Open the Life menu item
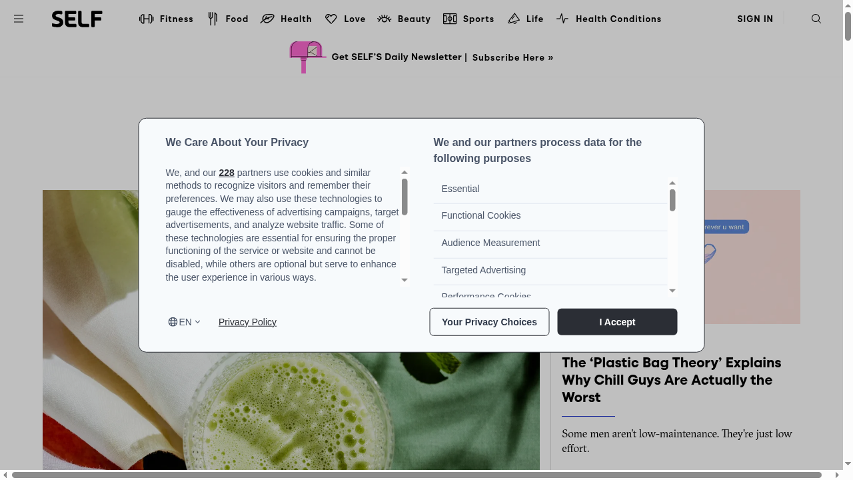Viewport: 853px width, 480px height. point(534,19)
